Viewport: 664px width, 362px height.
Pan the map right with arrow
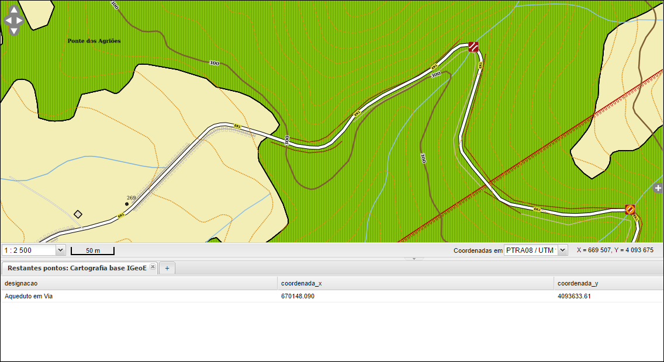(x=20, y=20)
